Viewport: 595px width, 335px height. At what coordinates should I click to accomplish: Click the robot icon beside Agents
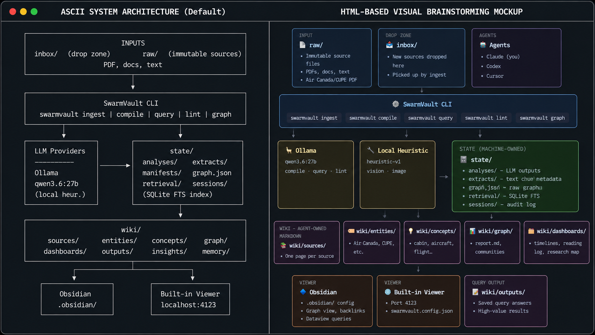(x=483, y=45)
